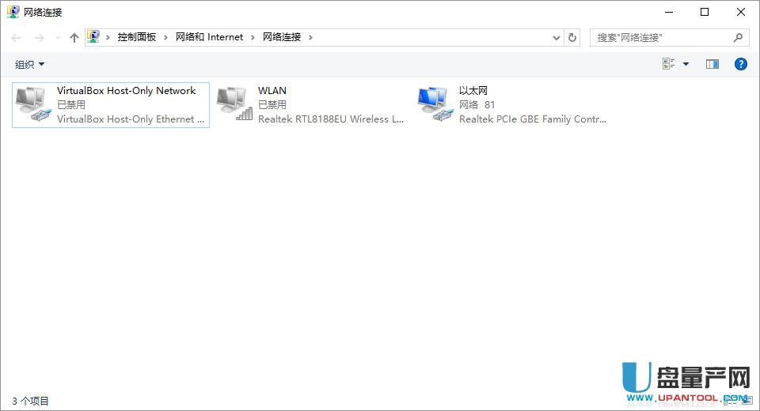The image size is (760, 411).
Task: Expand the view options dropdown arrow
Action: [686, 64]
